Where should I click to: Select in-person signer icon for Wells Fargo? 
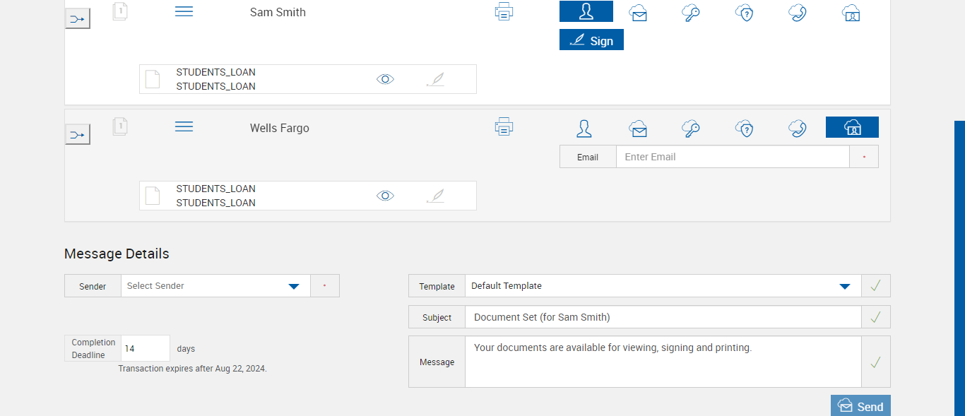coord(584,128)
